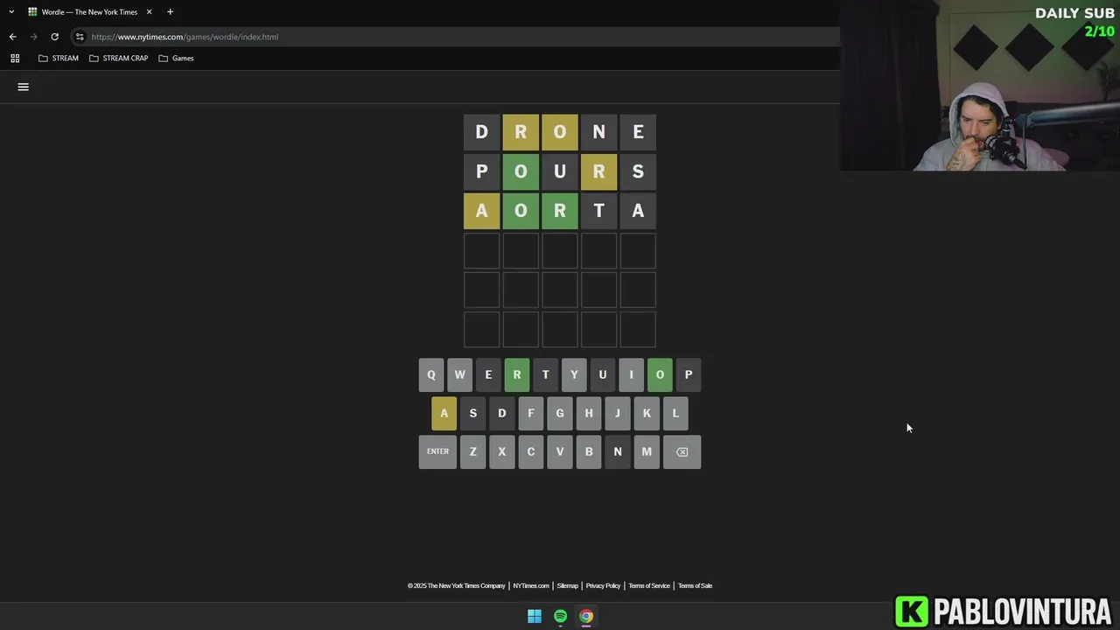Tap the green O key on keyboard

pyautogui.click(x=660, y=374)
